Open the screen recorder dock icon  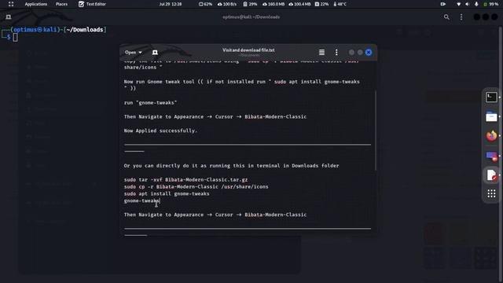(491, 156)
